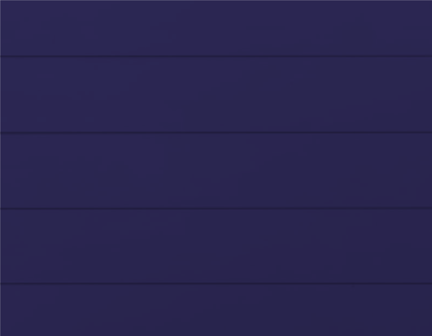
Task: Click the fourth band from the top
Action: pyautogui.click(x=216, y=246)
